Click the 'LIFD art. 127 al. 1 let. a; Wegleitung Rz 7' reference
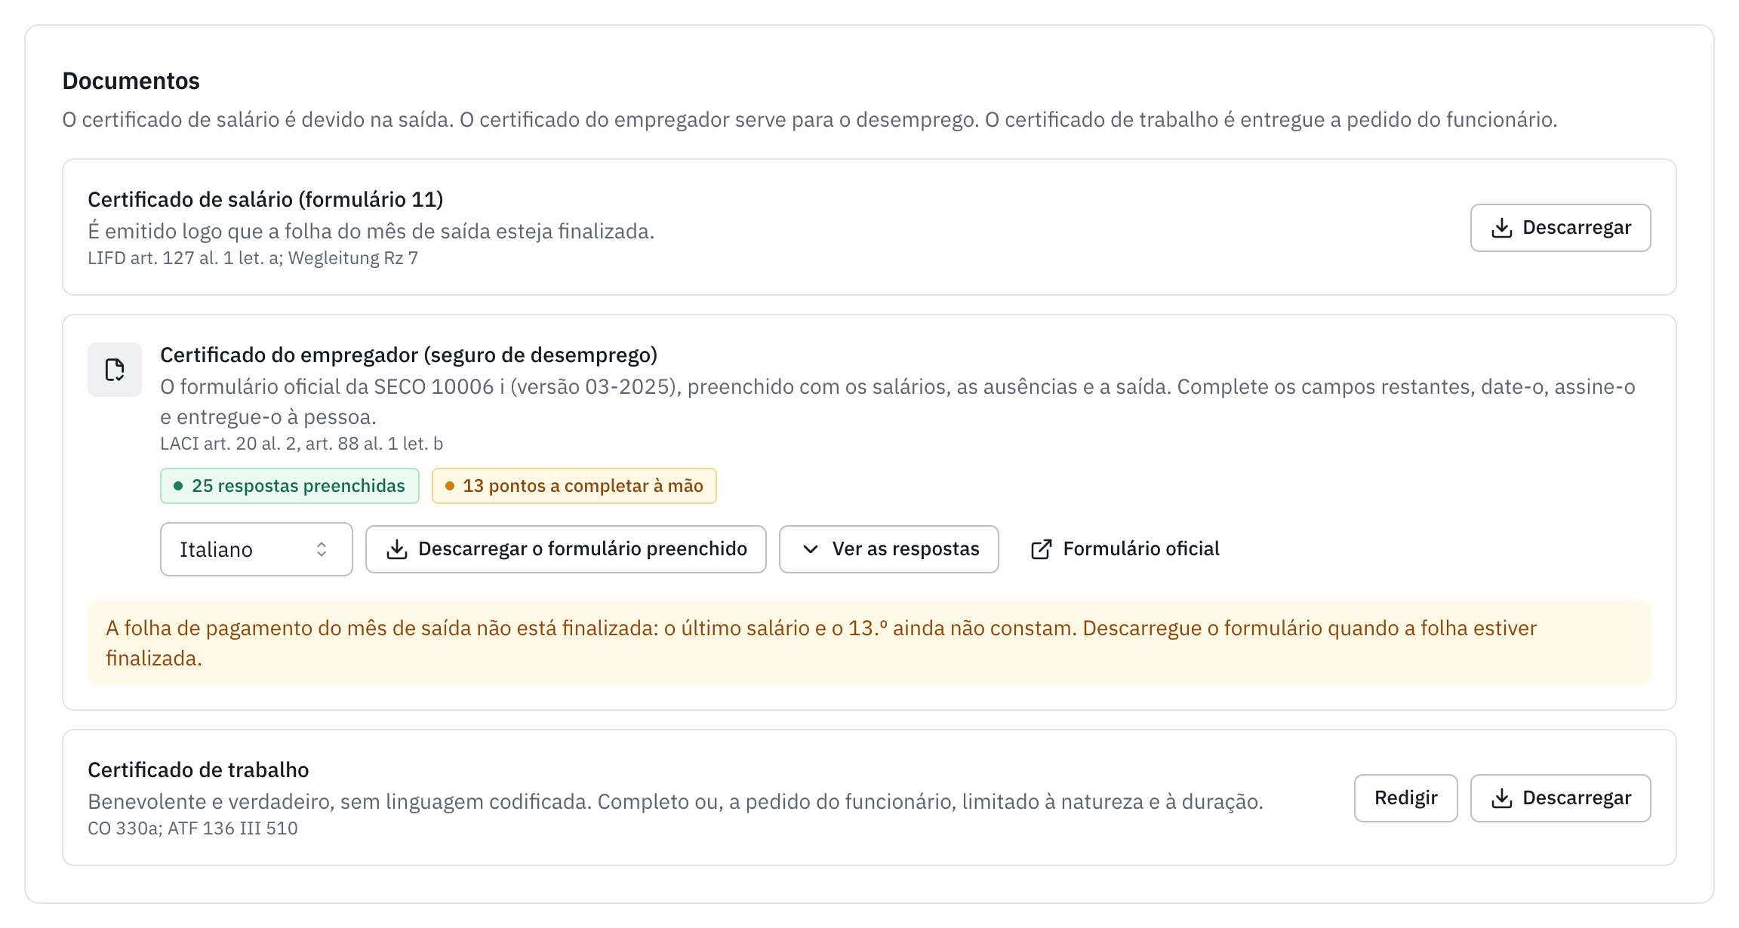1739x928 pixels. click(253, 258)
